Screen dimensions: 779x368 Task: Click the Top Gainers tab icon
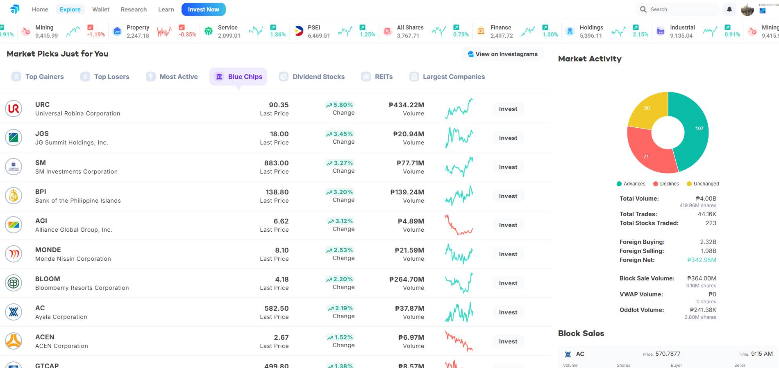pyautogui.click(x=16, y=77)
